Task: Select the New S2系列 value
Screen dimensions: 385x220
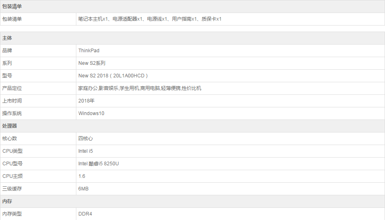Action: coord(92,63)
